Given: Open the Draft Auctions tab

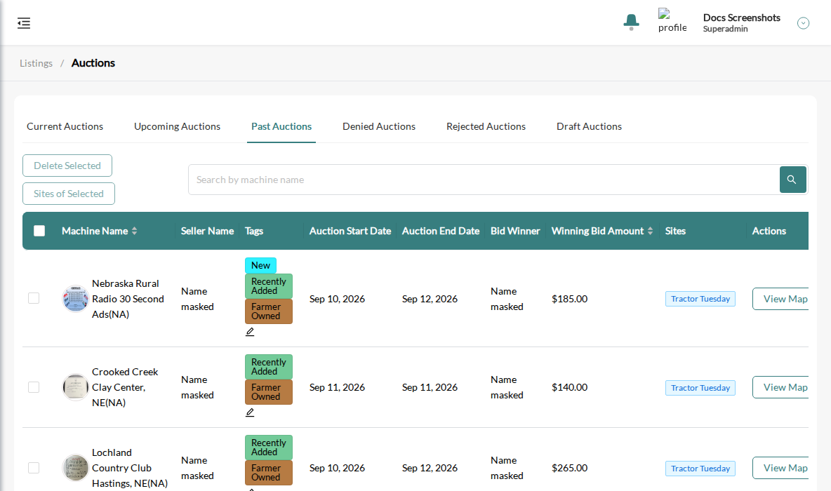Looking at the screenshot, I should pyautogui.click(x=589, y=126).
